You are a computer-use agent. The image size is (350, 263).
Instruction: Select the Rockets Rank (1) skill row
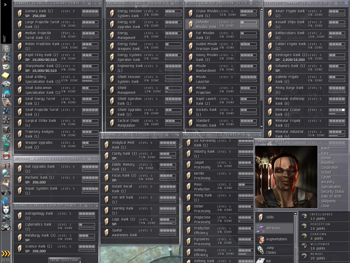(222, 112)
